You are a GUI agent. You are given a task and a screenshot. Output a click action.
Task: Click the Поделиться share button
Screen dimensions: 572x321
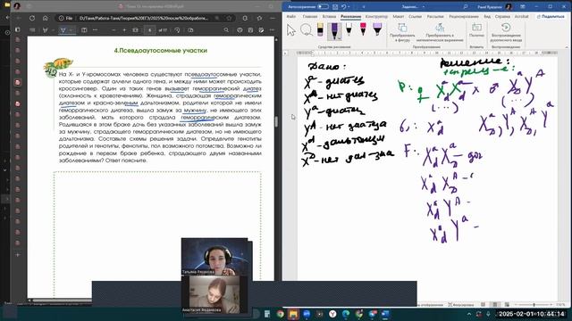pyautogui.click(x=551, y=17)
